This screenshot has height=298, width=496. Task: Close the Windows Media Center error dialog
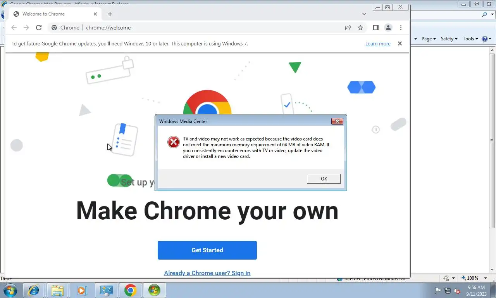337,121
